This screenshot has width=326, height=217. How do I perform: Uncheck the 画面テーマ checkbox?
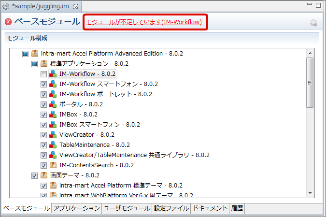34,176
